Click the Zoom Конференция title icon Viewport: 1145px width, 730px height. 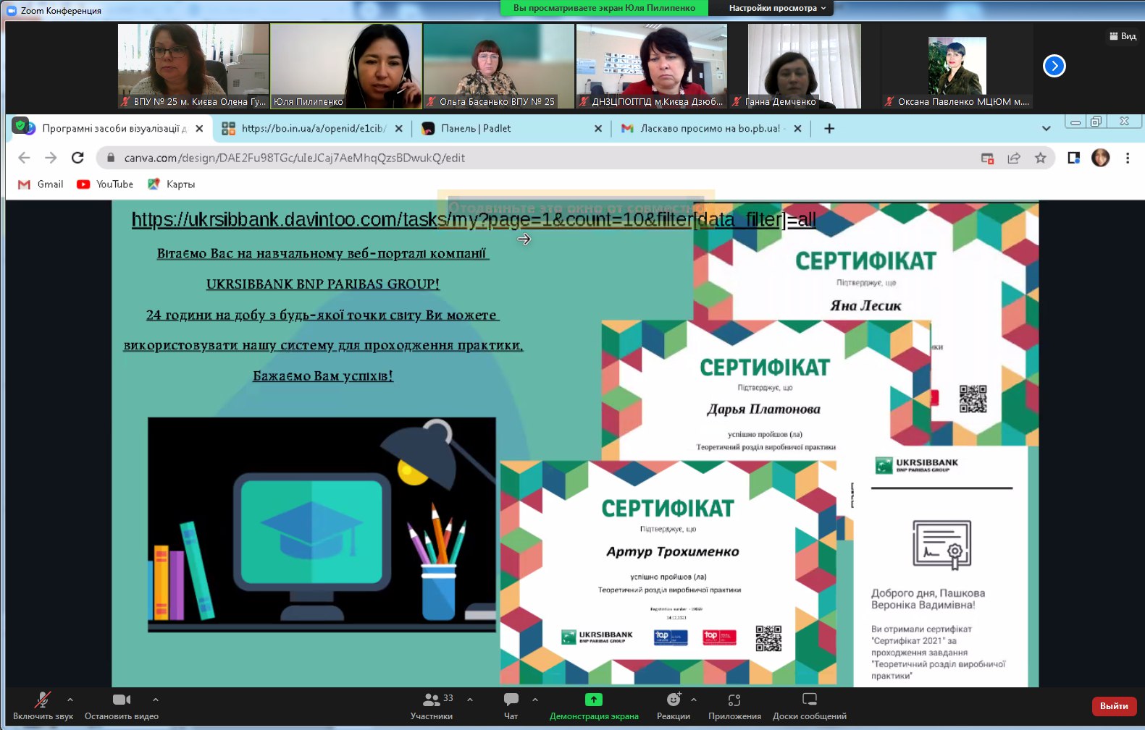(x=12, y=10)
